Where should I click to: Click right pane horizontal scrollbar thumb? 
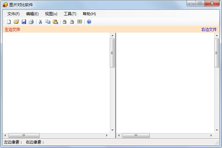point(136,135)
